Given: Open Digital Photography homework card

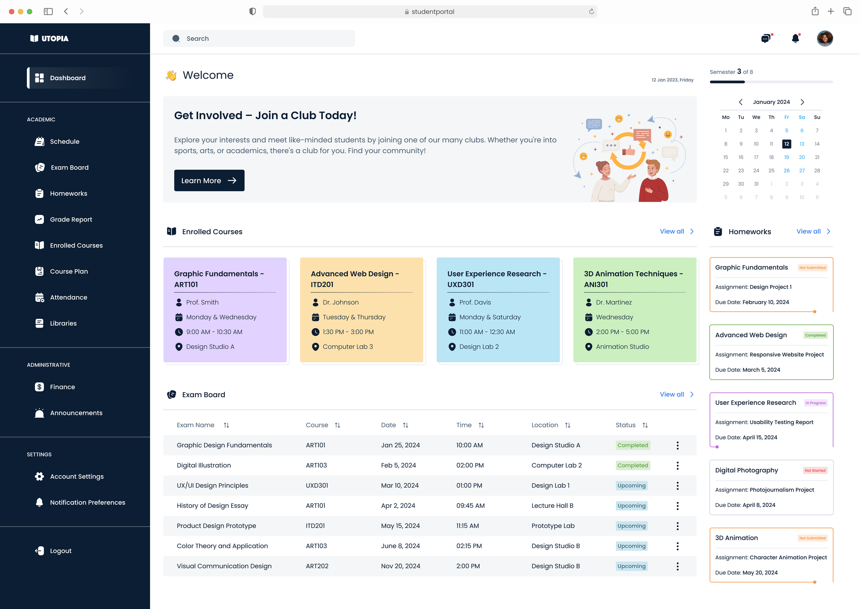Looking at the screenshot, I should coord(771,488).
